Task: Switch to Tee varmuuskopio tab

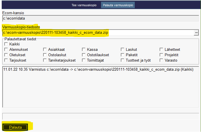Action: (84, 5)
